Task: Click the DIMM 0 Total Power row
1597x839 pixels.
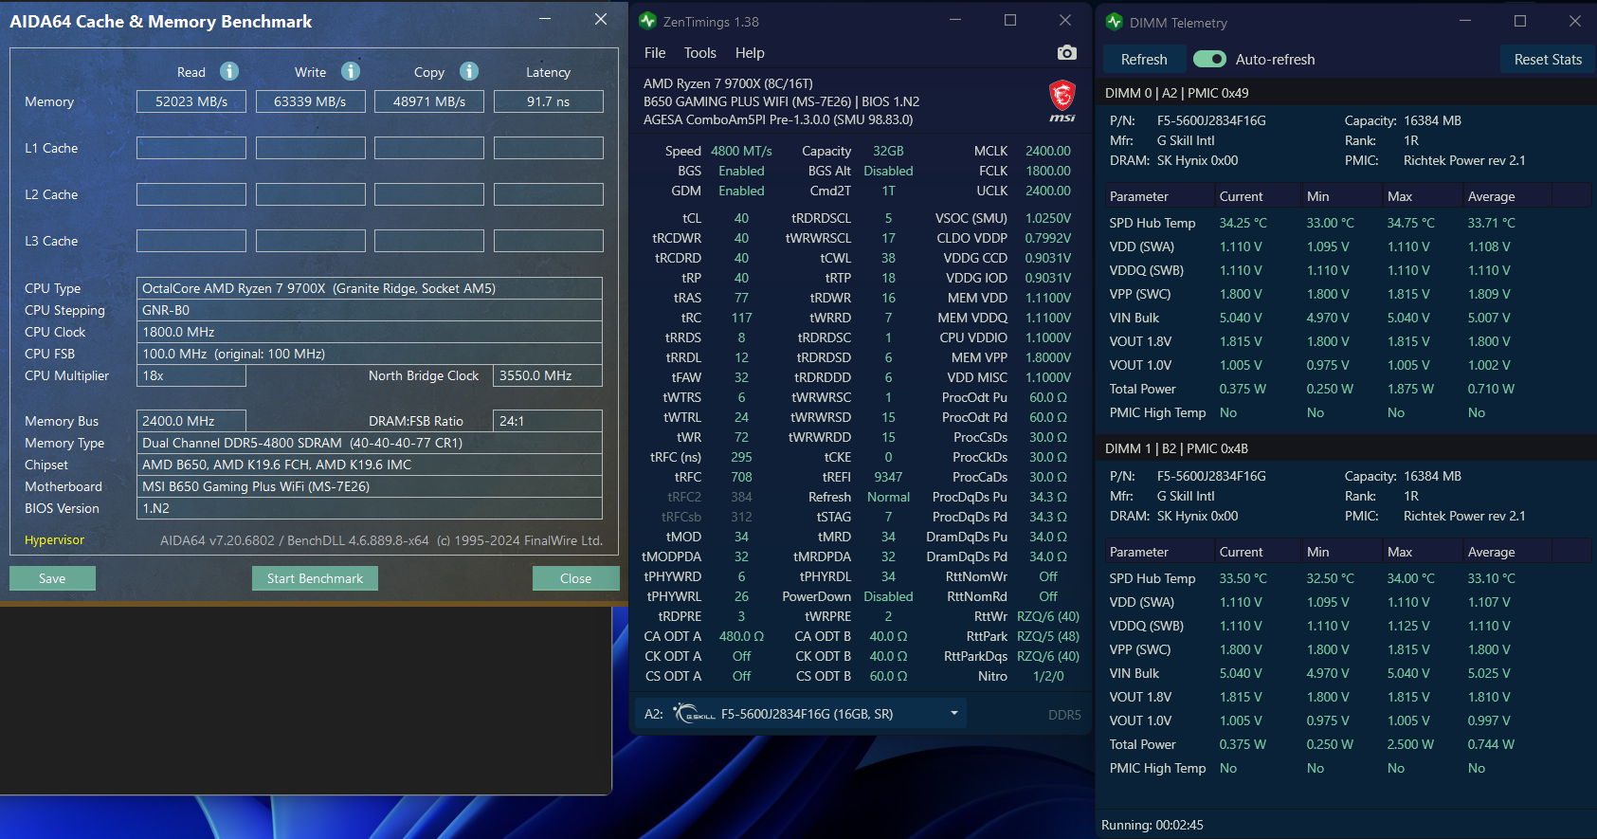Action: tap(1347, 389)
